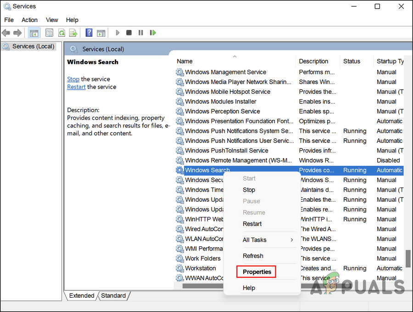Sort by the Status column header
Screen dimensions: 413x312
(x=352, y=61)
